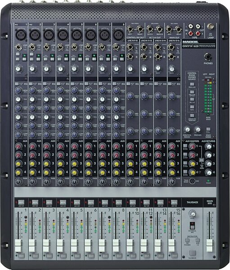The height and width of the screenshot is (270, 230).
Task: Set talkback destination to Aux 1-2
Action: (x=198, y=240)
